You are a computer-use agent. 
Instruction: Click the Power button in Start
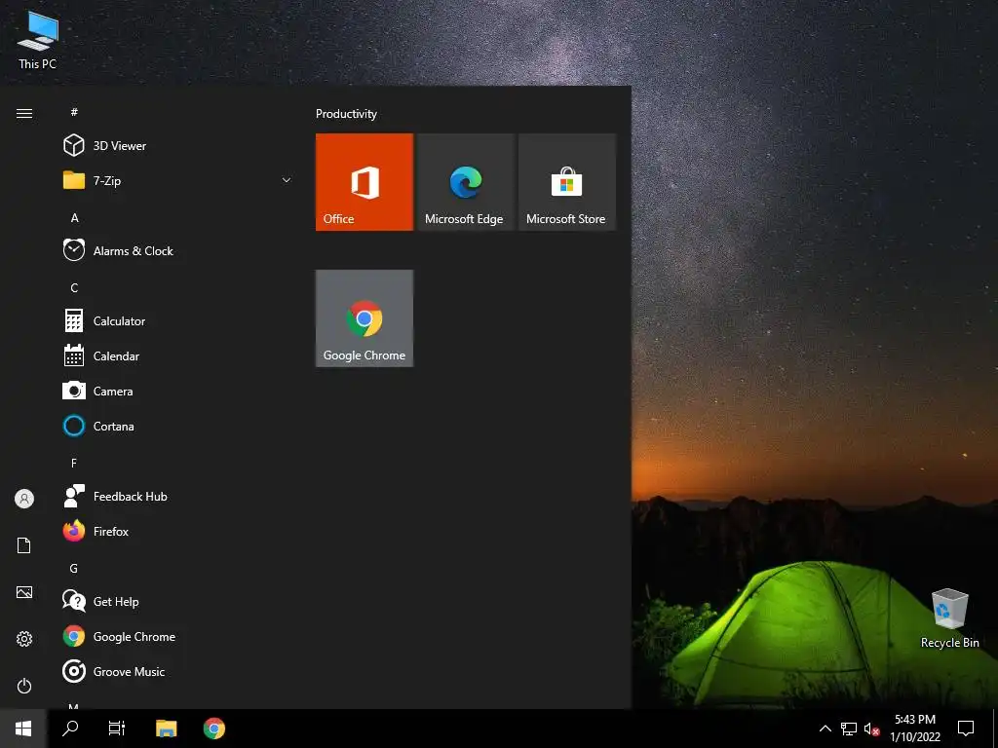24,686
